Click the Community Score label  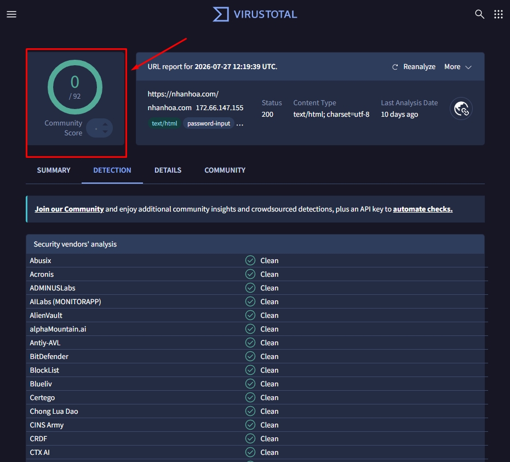[64, 128]
